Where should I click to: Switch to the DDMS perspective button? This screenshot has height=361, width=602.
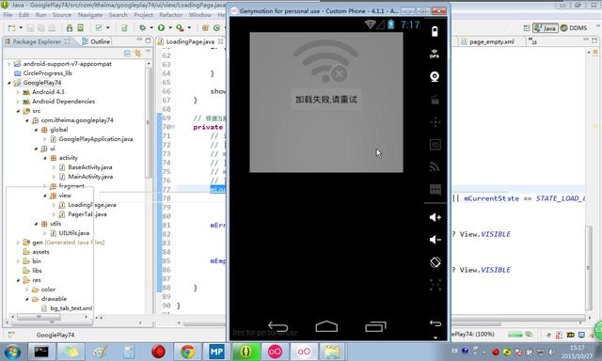tap(574, 28)
